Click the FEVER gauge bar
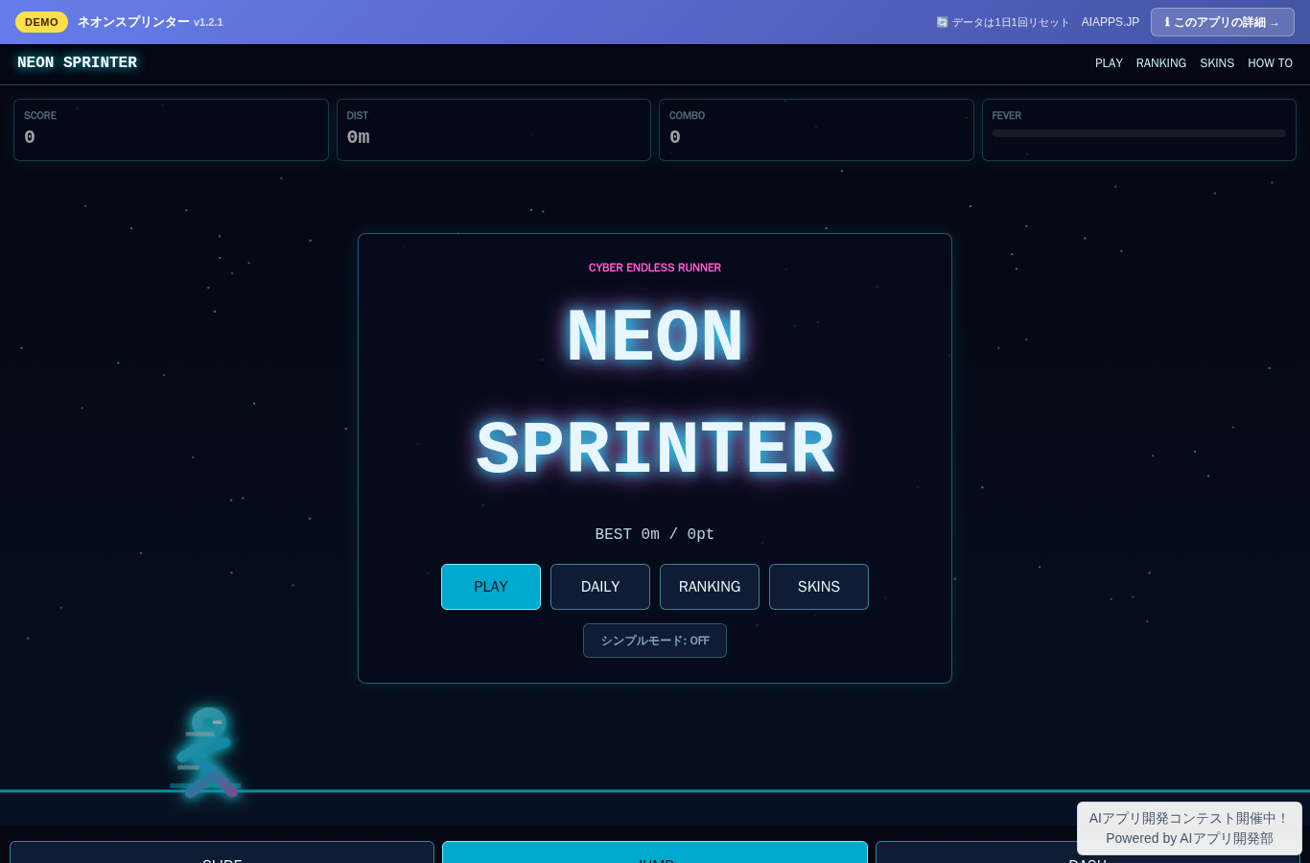 point(1139,133)
